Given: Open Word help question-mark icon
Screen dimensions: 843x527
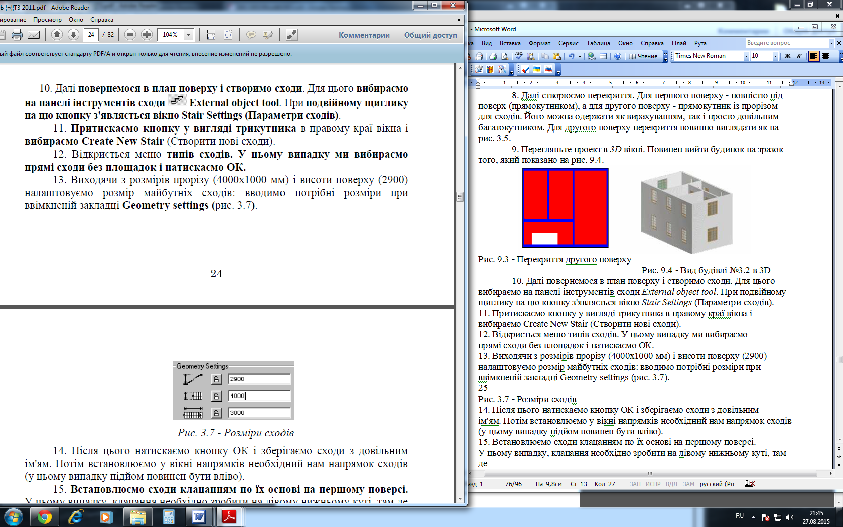Looking at the screenshot, I should click(618, 56).
